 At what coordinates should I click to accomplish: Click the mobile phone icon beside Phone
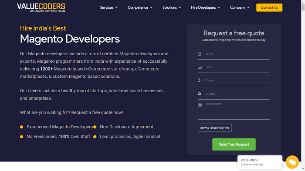(199, 80)
